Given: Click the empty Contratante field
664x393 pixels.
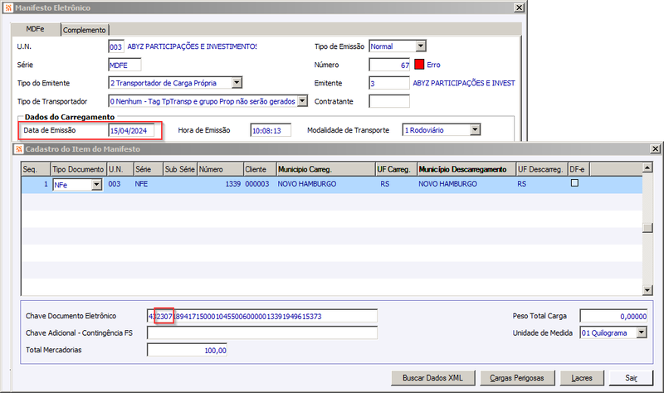Looking at the screenshot, I should (389, 101).
